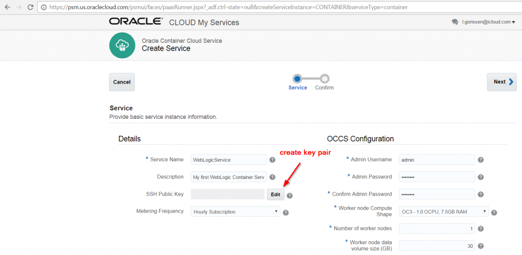Click help icon next to Admin Username

pyautogui.click(x=481, y=160)
